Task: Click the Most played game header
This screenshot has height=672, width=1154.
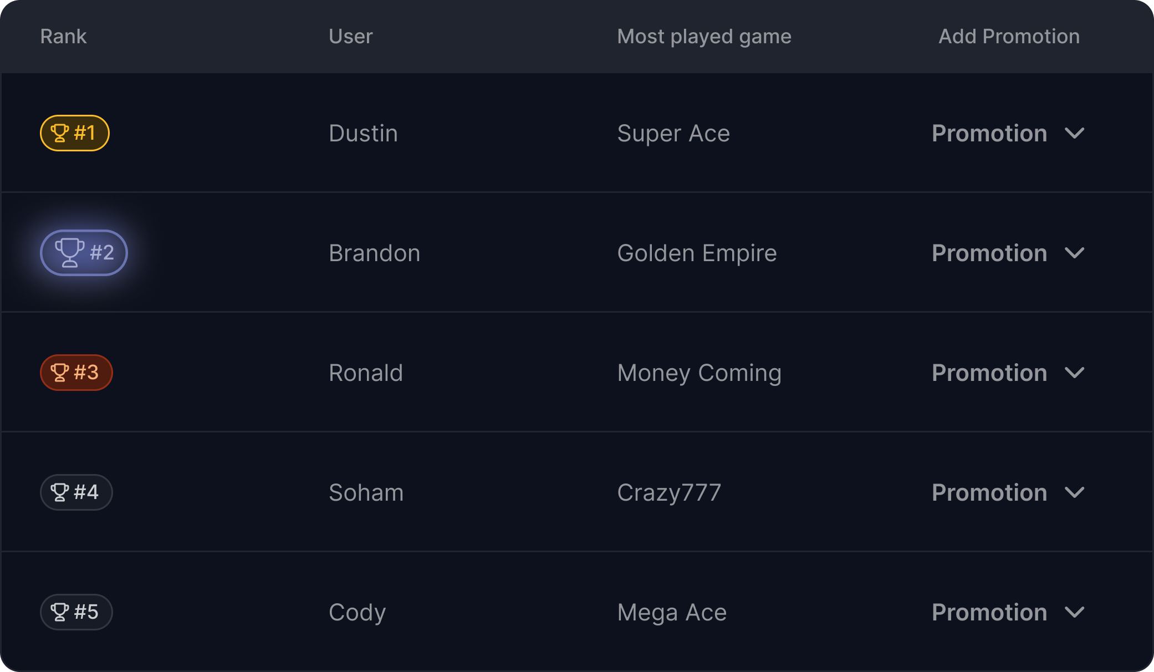Action: (x=704, y=37)
